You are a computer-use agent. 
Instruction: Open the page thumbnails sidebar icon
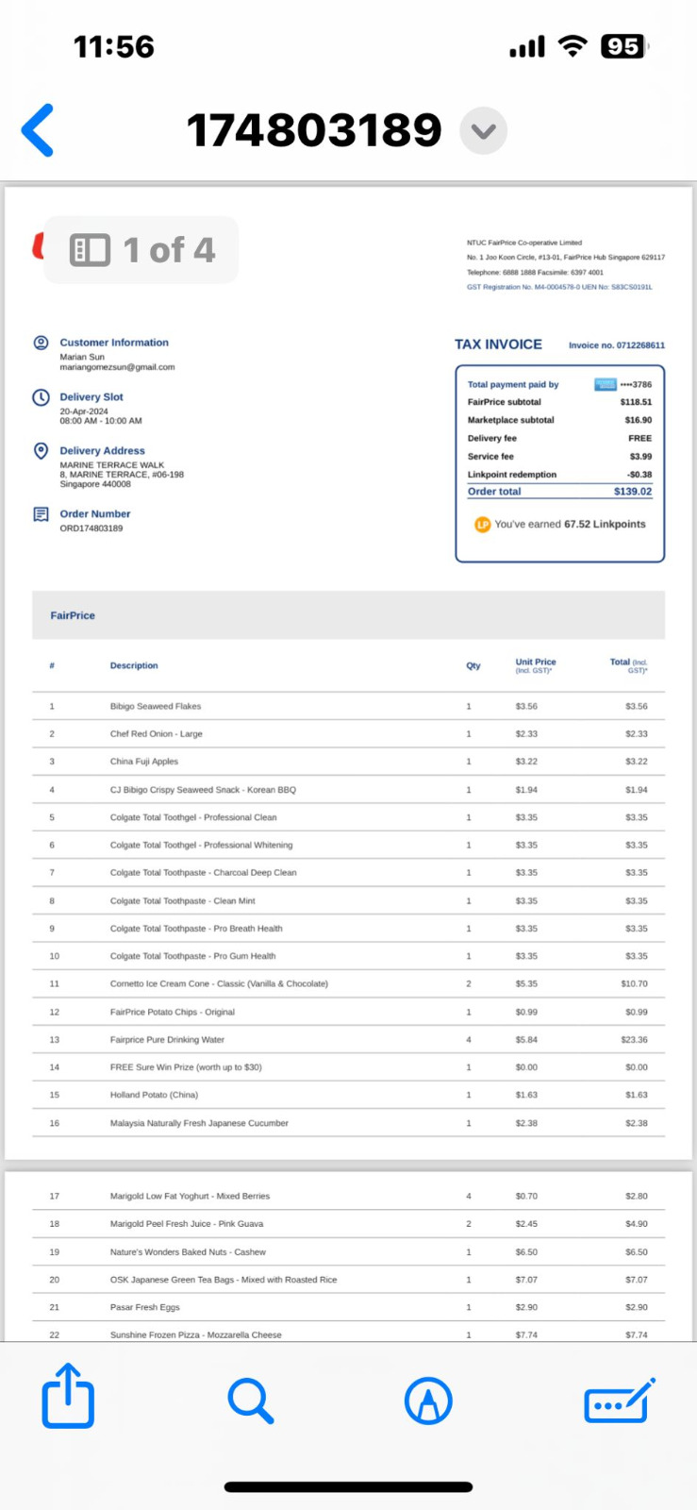[x=90, y=250]
